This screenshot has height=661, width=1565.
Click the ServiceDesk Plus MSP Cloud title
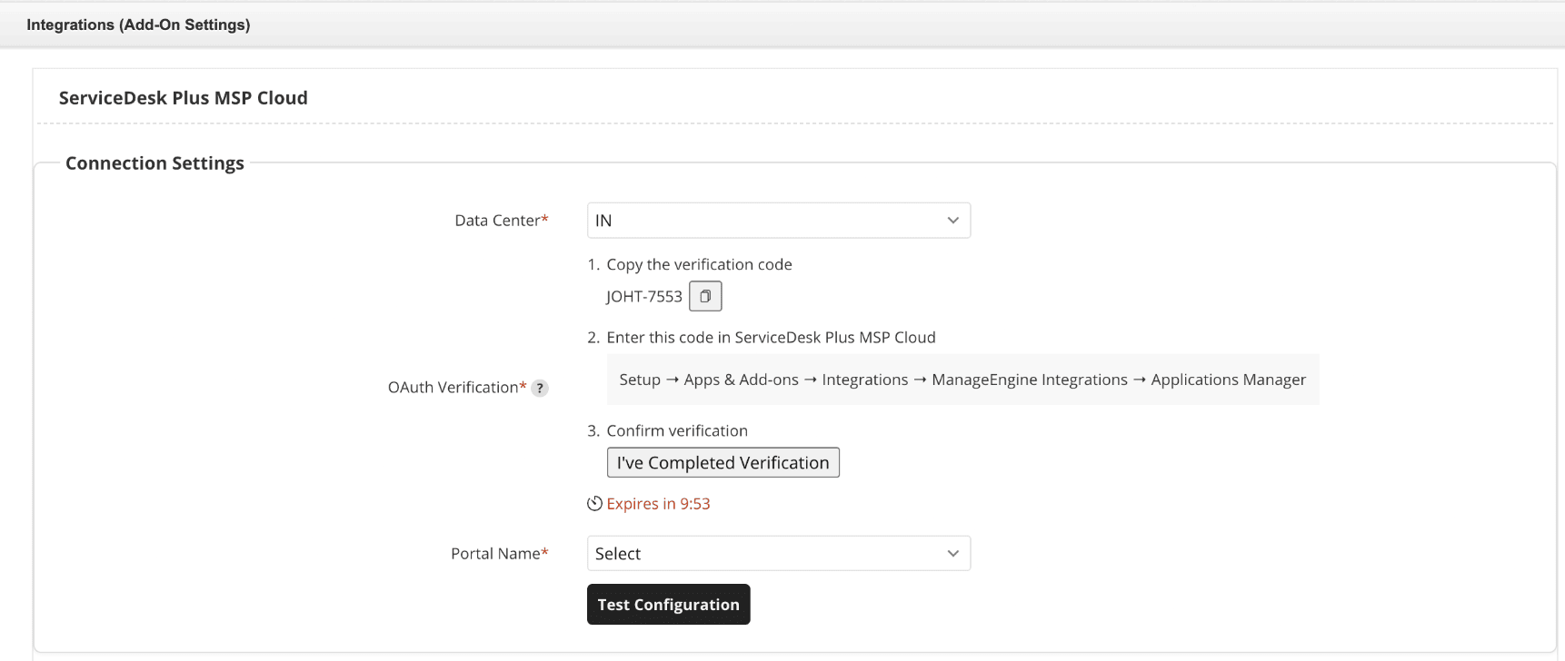point(184,98)
